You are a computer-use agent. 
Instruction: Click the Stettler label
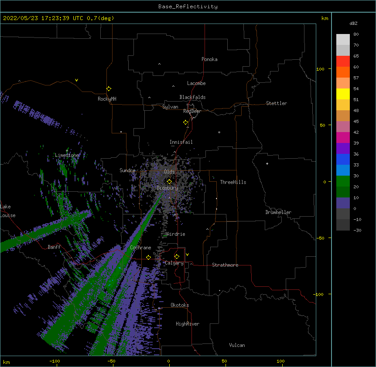(277, 103)
